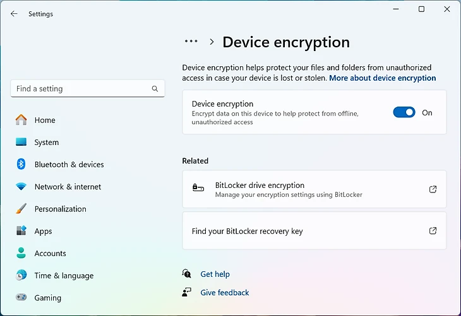Click the Give feedback link
The height and width of the screenshot is (316, 461).
coord(224,293)
